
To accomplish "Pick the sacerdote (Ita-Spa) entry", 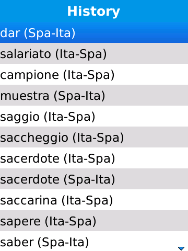I will point(94,158).
